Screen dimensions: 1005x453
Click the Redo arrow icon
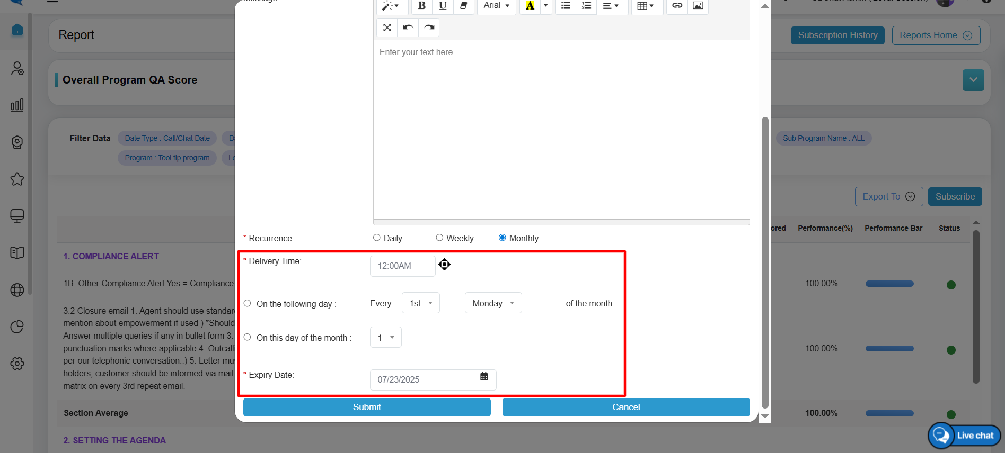click(x=429, y=28)
